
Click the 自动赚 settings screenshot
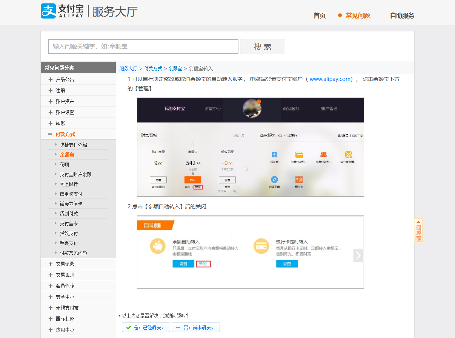pos(251,252)
